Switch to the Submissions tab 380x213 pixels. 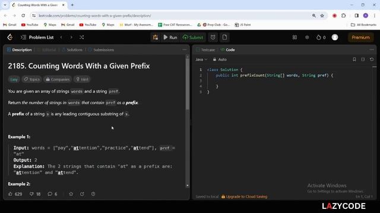pos(101,50)
